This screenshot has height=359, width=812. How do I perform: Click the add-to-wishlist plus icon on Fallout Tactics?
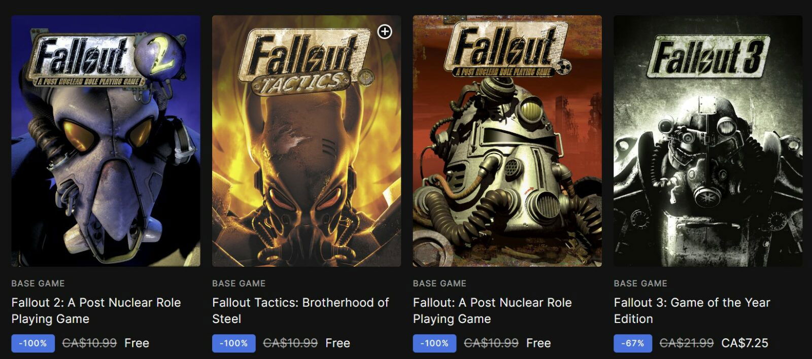385,32
